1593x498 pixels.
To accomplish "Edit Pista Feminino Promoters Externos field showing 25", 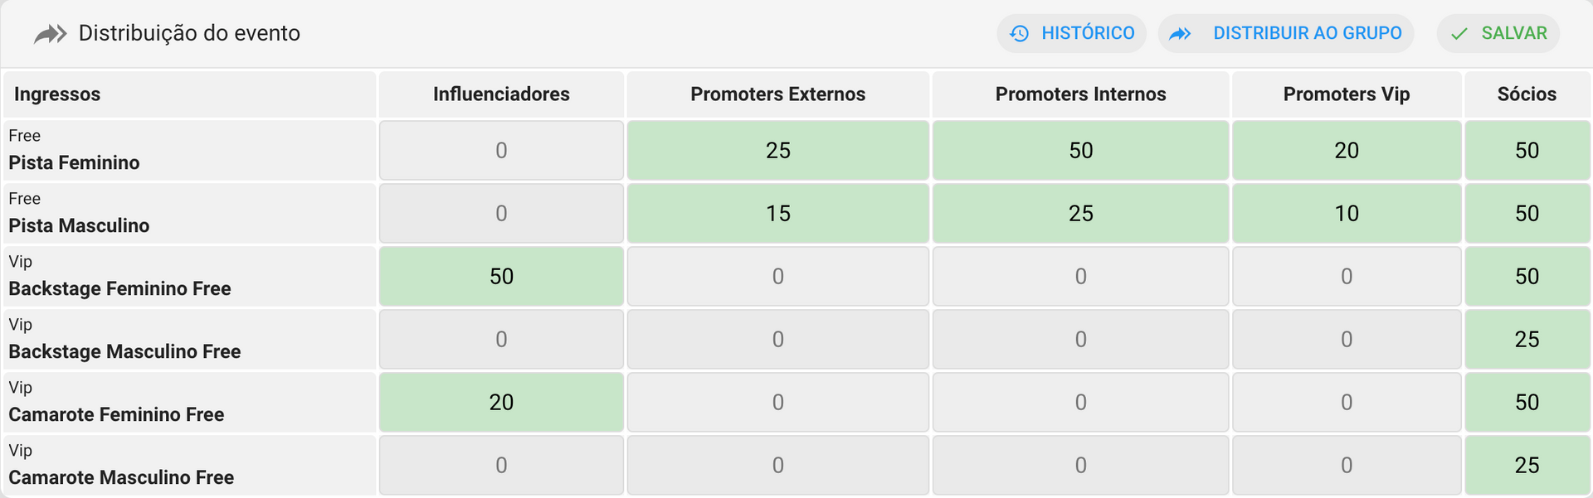I will tap(777, 150).
